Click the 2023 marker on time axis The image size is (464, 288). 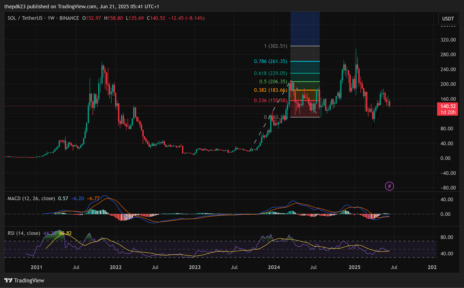point(195,267)
